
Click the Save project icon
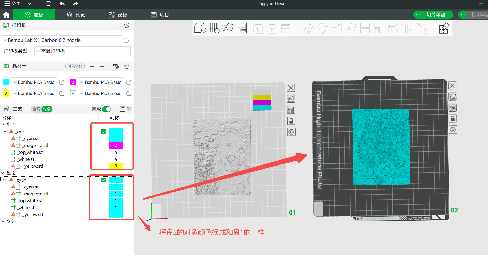[x=48, y=4]
